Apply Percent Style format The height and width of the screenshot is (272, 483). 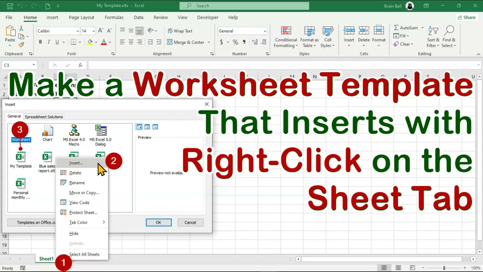tap(235, 42)
